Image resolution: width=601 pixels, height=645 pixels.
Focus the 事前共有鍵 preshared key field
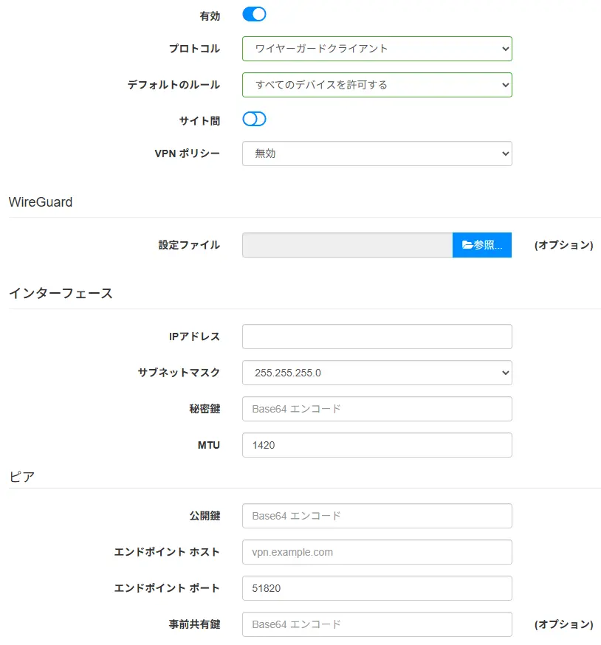tap(377, 624)
